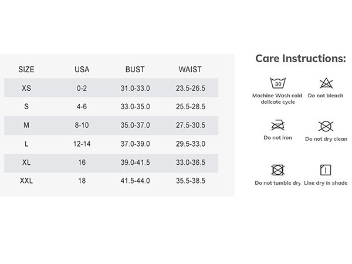Click the Care Instructions heading
352x264 pixels.
point(300,59)
